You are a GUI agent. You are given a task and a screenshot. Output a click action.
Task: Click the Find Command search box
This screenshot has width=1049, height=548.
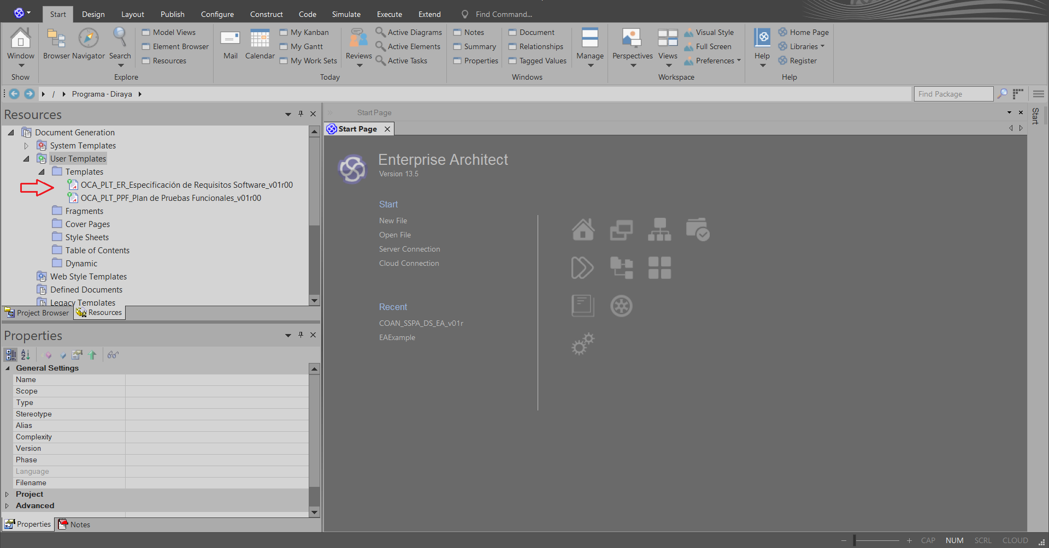pos(503,14)
